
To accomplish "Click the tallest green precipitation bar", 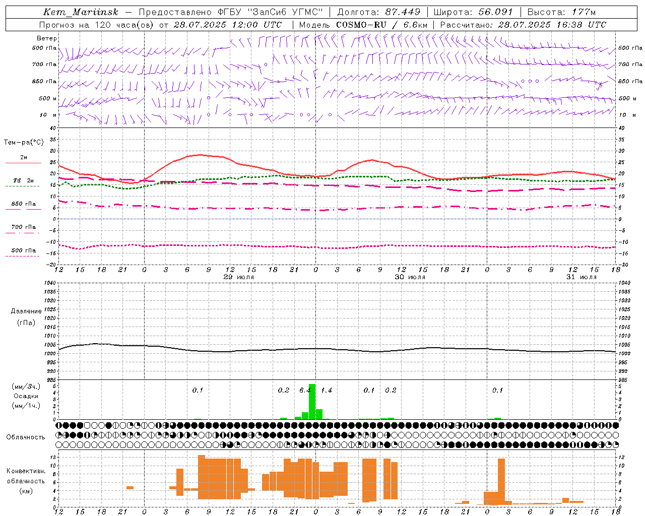I will (312, 402).
